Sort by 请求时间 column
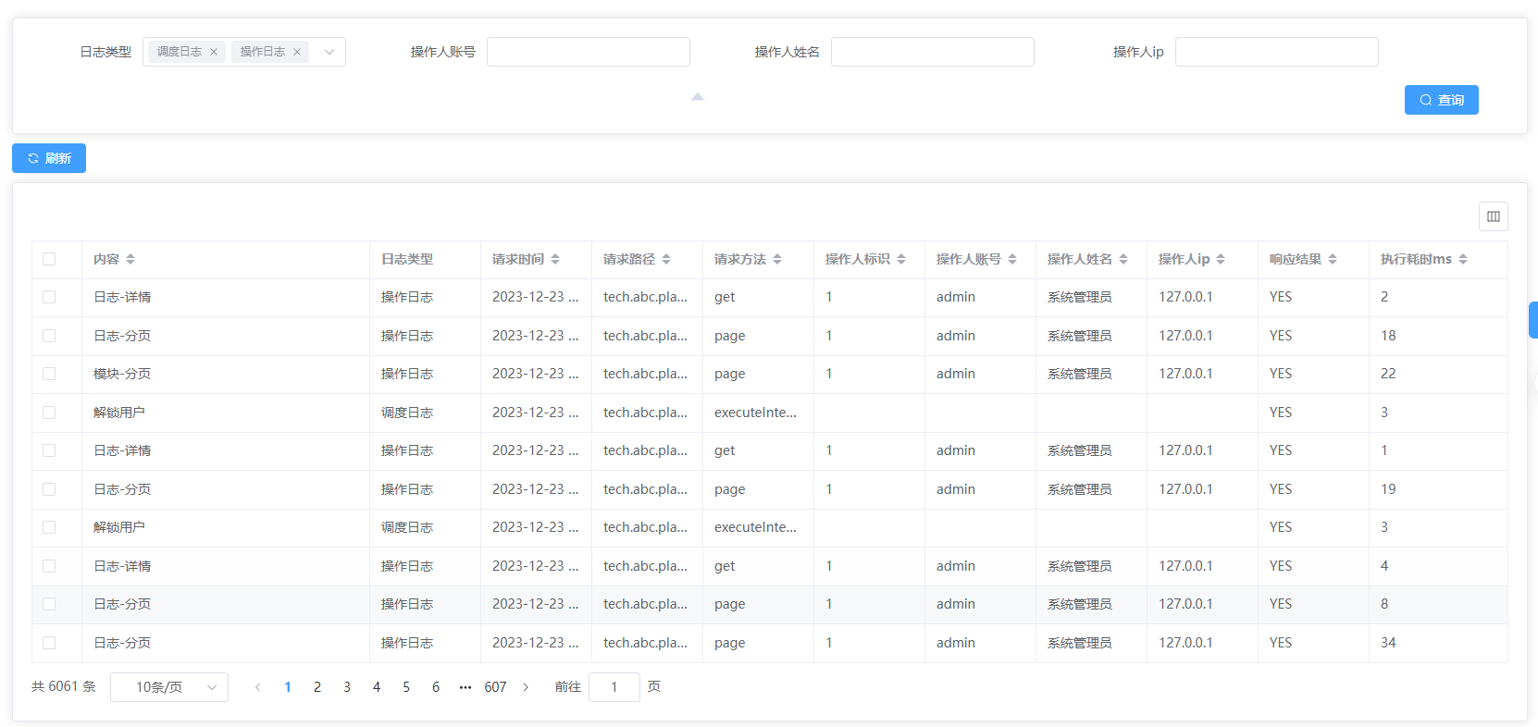Image resolution: width=1538 pixels, height=727 pixels. tap(555, 259)
